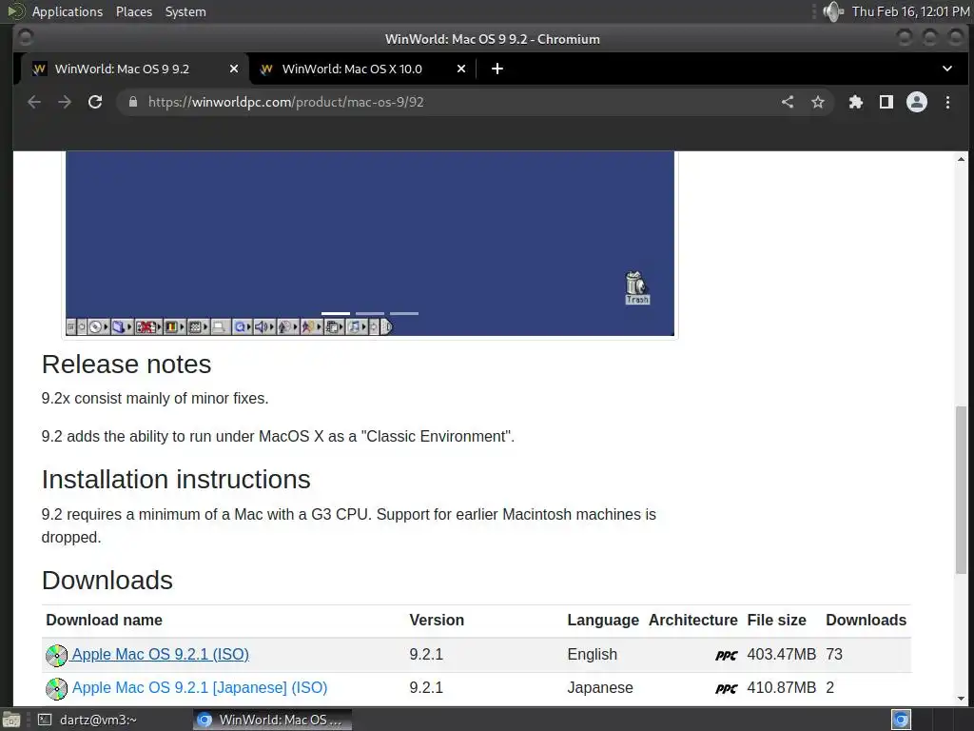Share this page via share icon
The height and width of the screenshot is (731, 974).
pyautogui.click(x=788, y=102)
